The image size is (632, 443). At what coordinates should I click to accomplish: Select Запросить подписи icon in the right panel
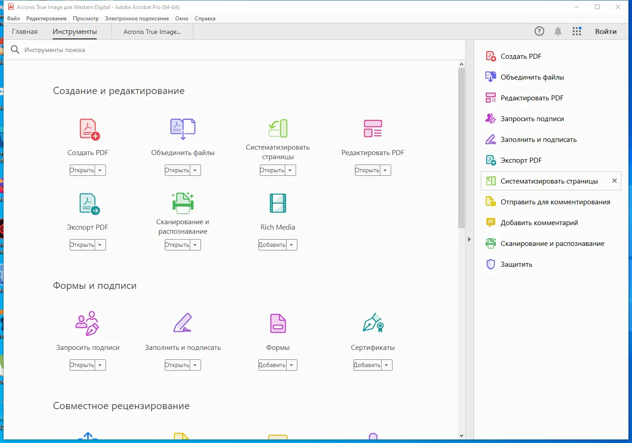[491, 118]
